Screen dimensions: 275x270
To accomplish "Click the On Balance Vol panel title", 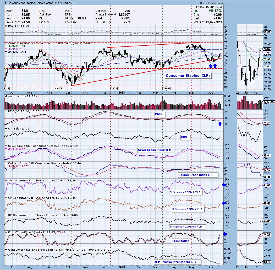I will pyautogui.click(x=18, y=128).
